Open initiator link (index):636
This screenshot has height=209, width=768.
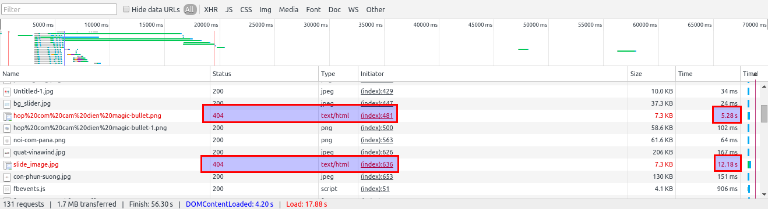tap(376, 164)
